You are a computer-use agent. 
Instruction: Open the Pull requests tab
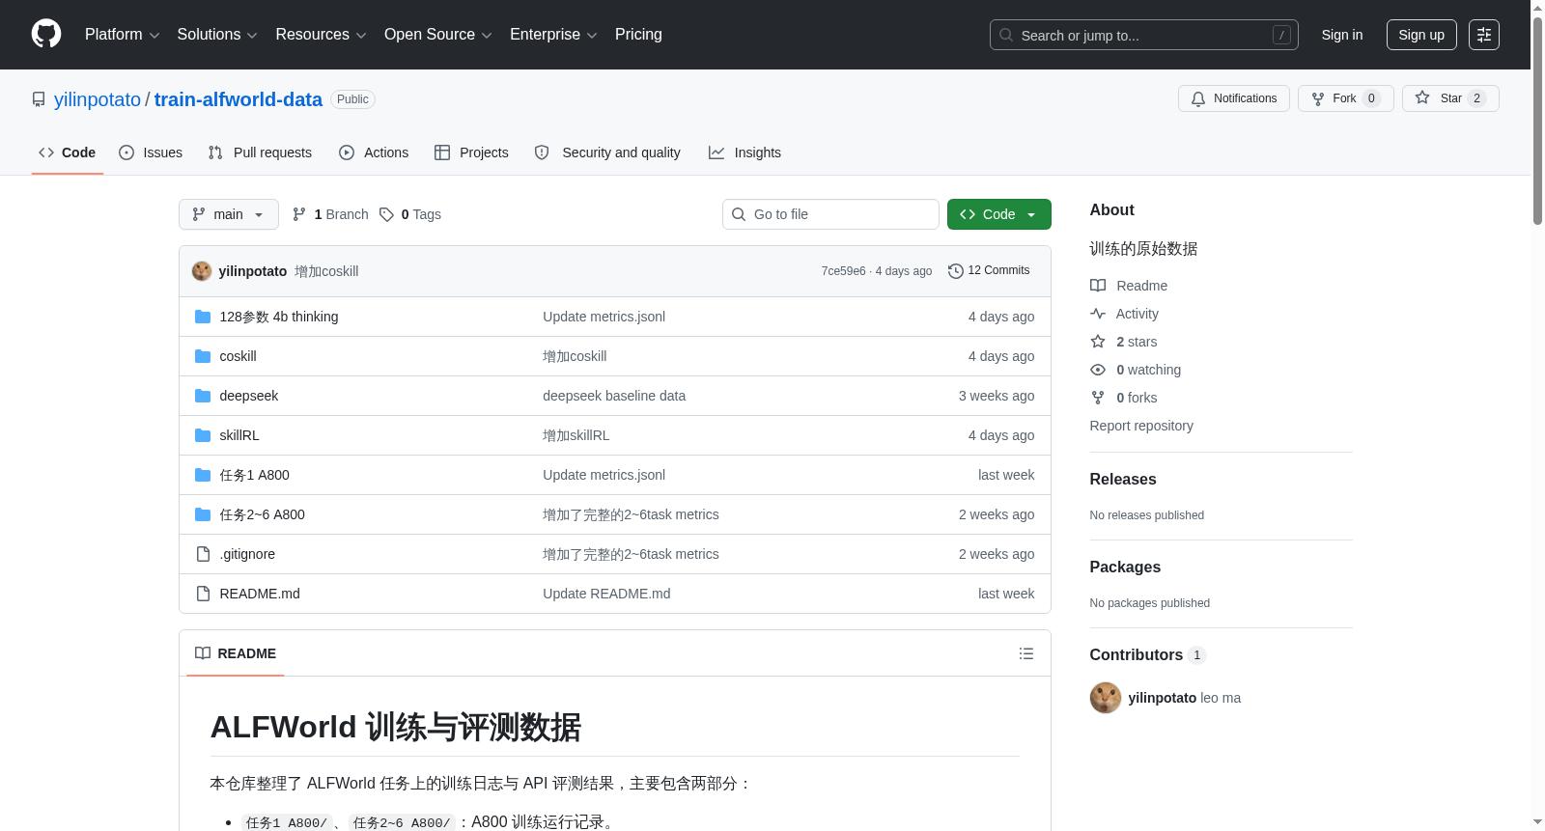[260, 152]
